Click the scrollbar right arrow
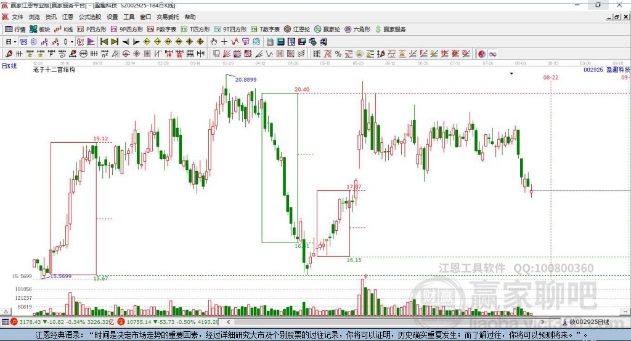631x341 pixels. (x=542, y=322)
